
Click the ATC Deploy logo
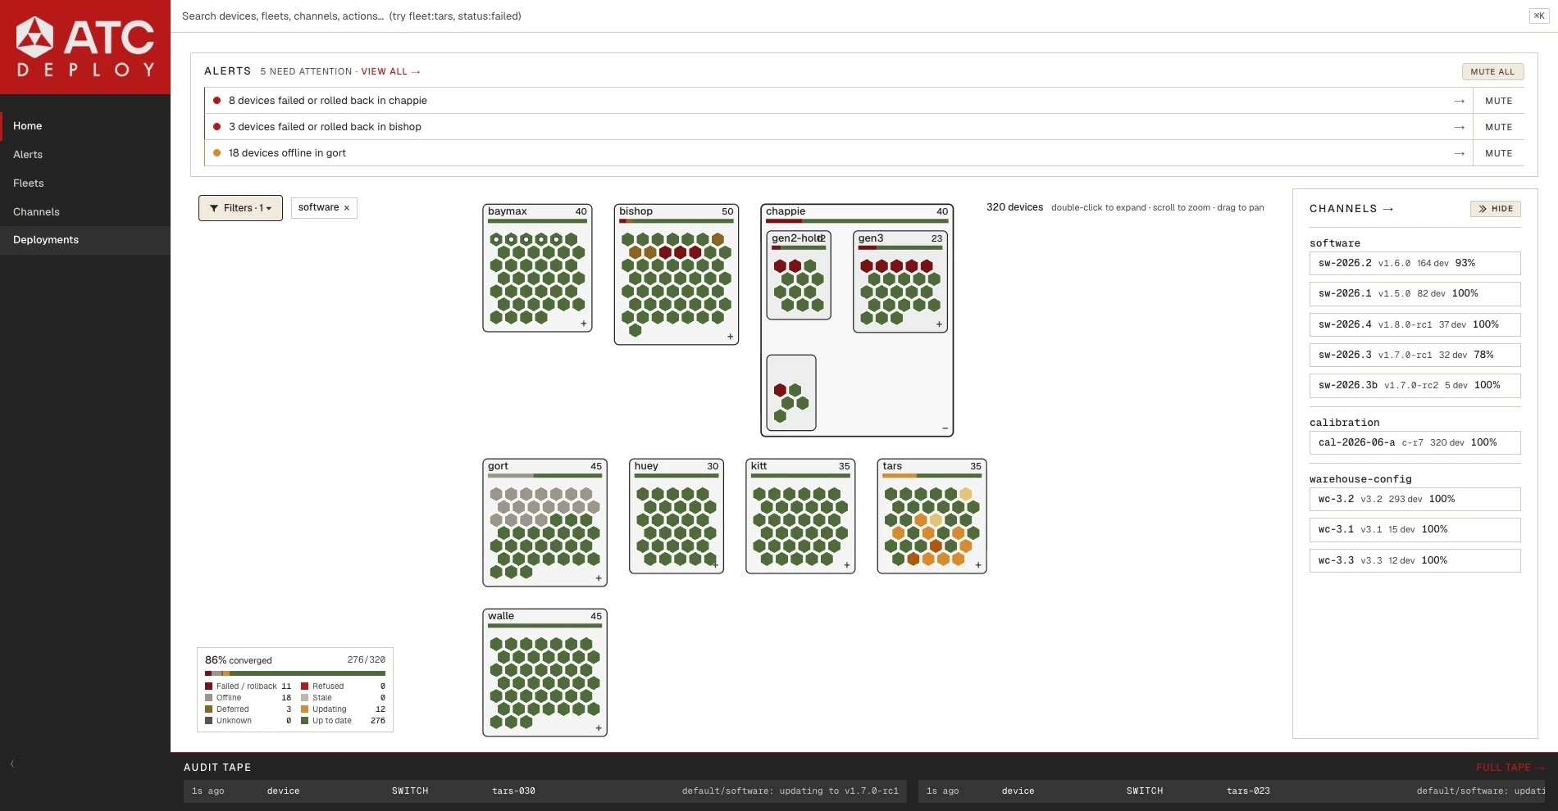85,47
